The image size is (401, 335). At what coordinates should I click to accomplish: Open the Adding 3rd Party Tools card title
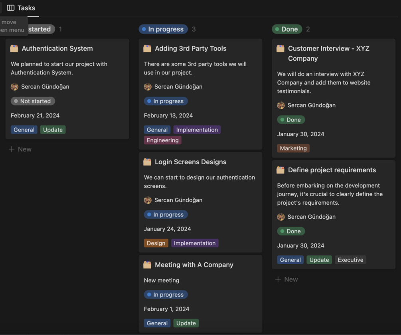[191, 48]
